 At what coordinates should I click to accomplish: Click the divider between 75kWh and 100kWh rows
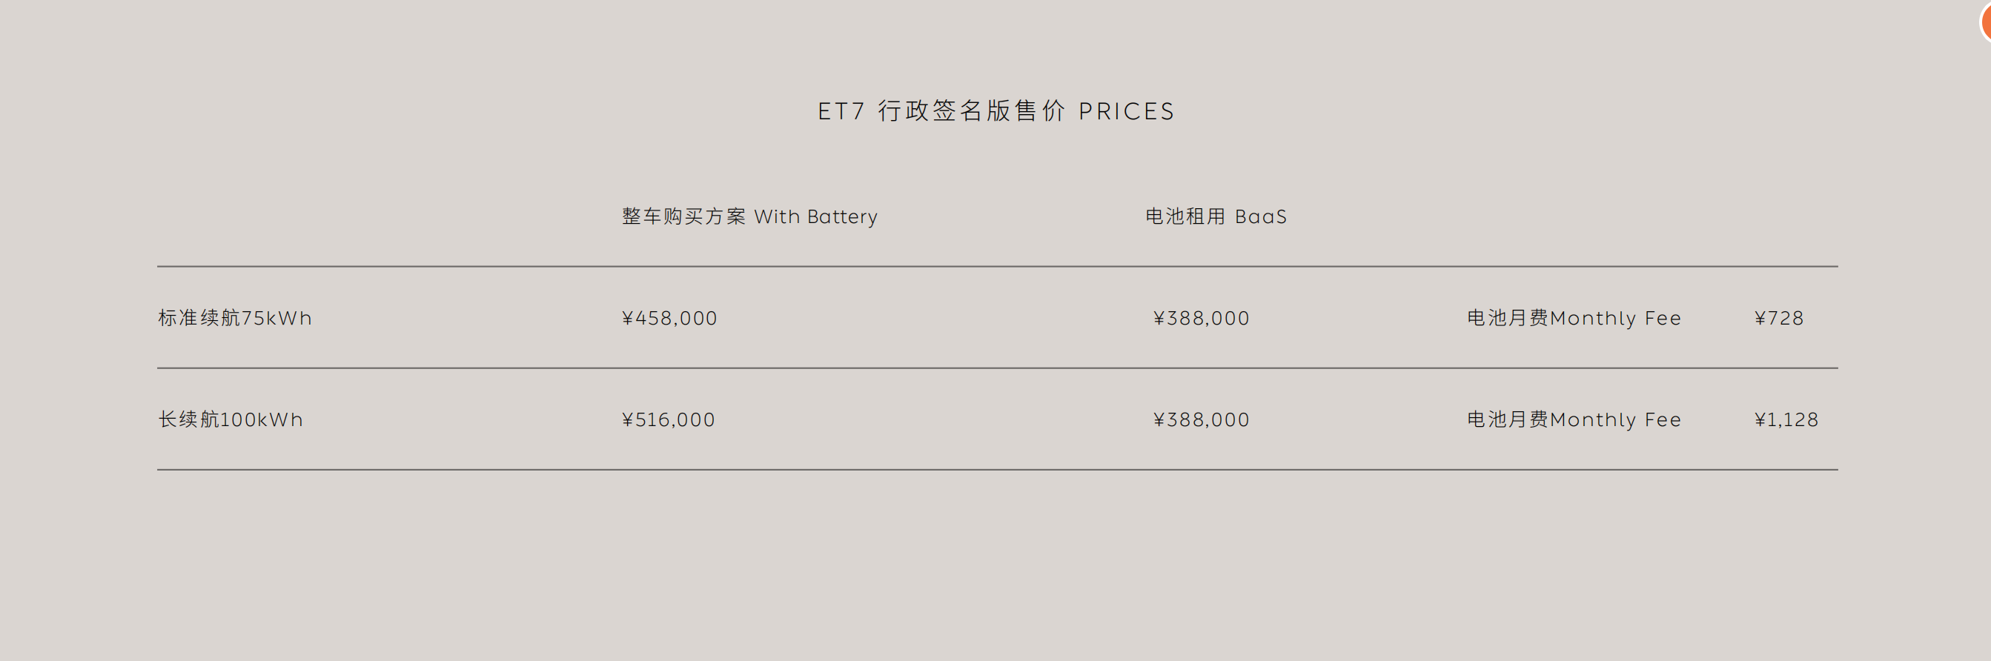click(x=997, y=368)
